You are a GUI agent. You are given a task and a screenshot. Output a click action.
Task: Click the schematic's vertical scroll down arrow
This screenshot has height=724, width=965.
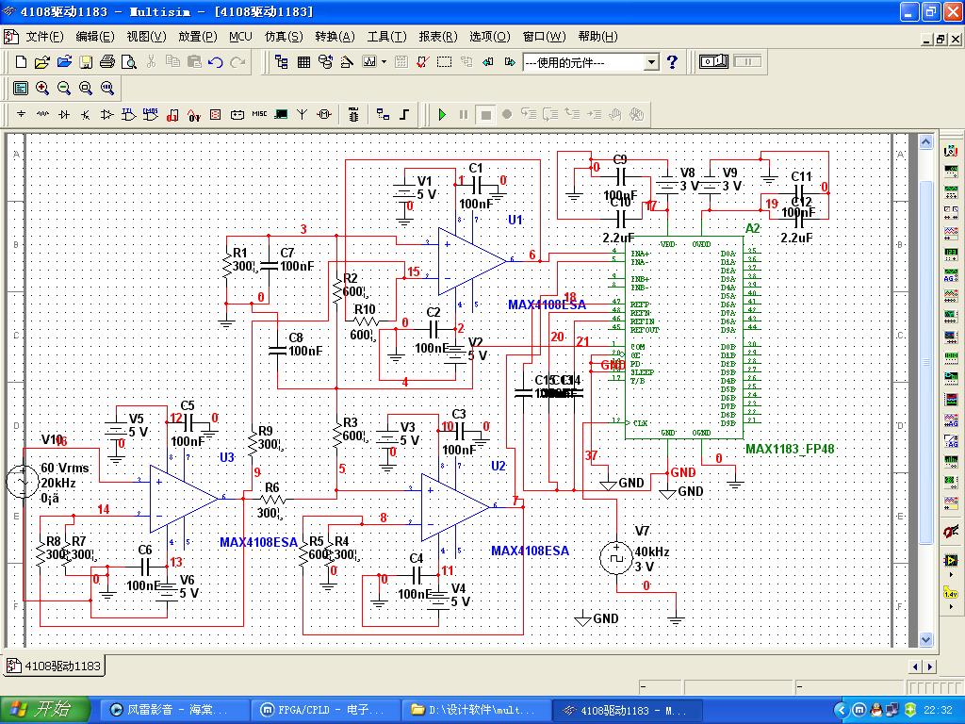tap(926, 640)
